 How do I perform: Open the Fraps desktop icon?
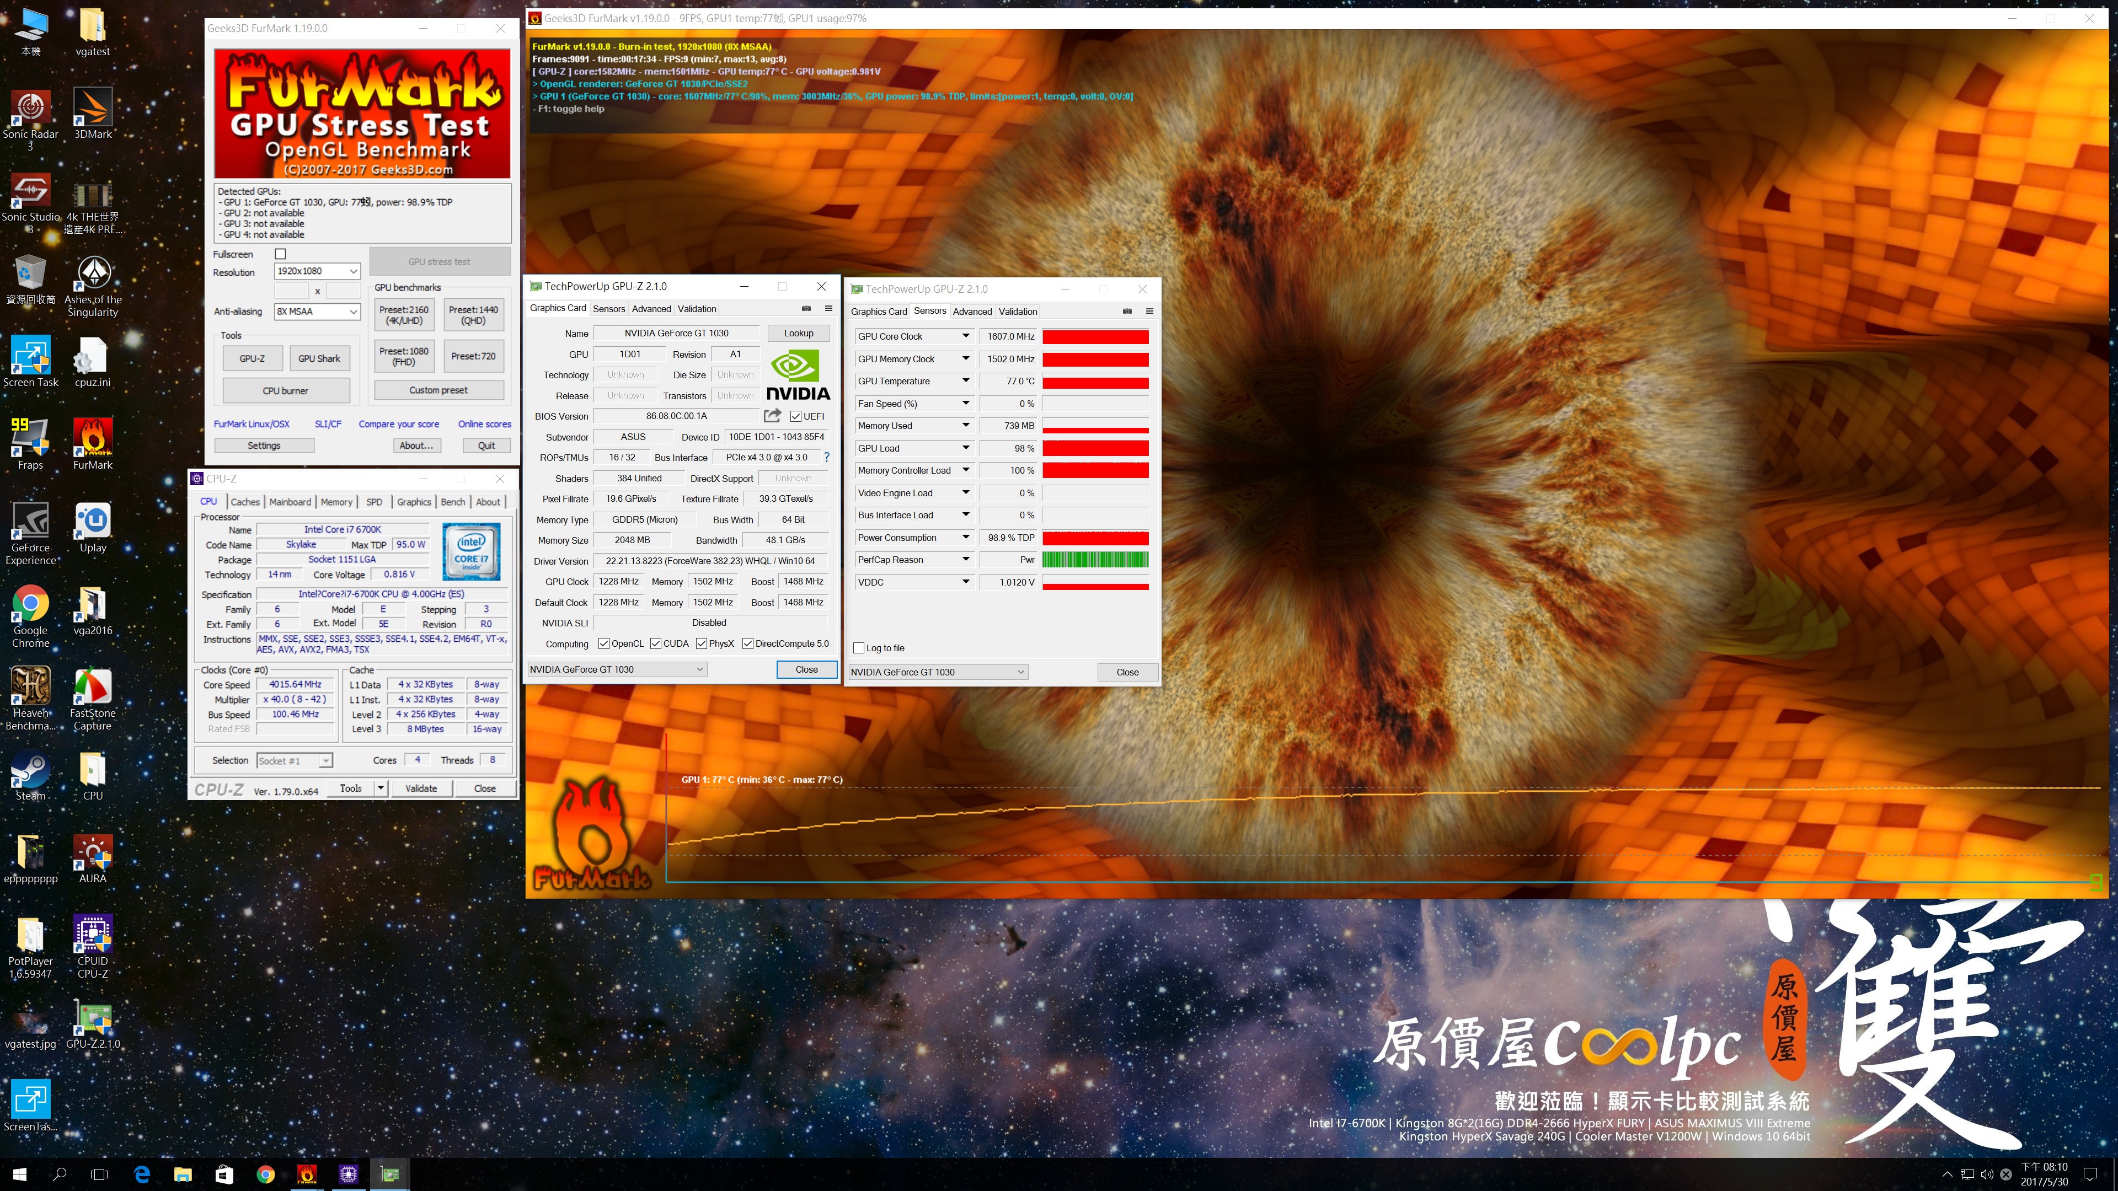30,444
